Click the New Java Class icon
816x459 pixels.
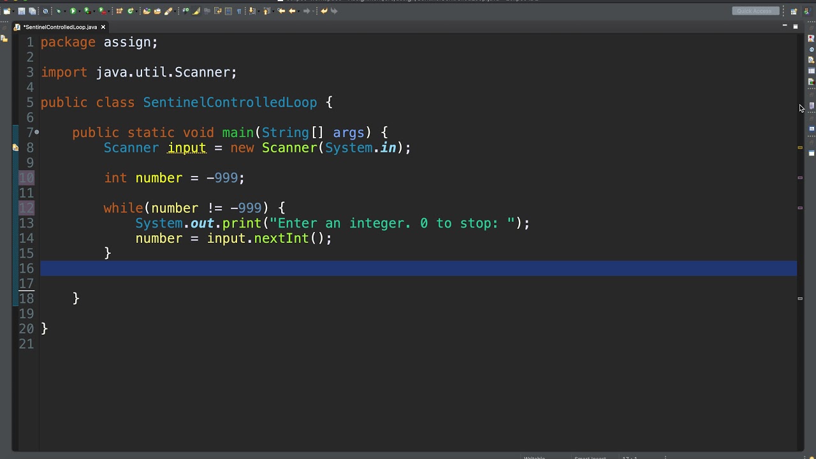pyautogui.click(x=130, y=11)
